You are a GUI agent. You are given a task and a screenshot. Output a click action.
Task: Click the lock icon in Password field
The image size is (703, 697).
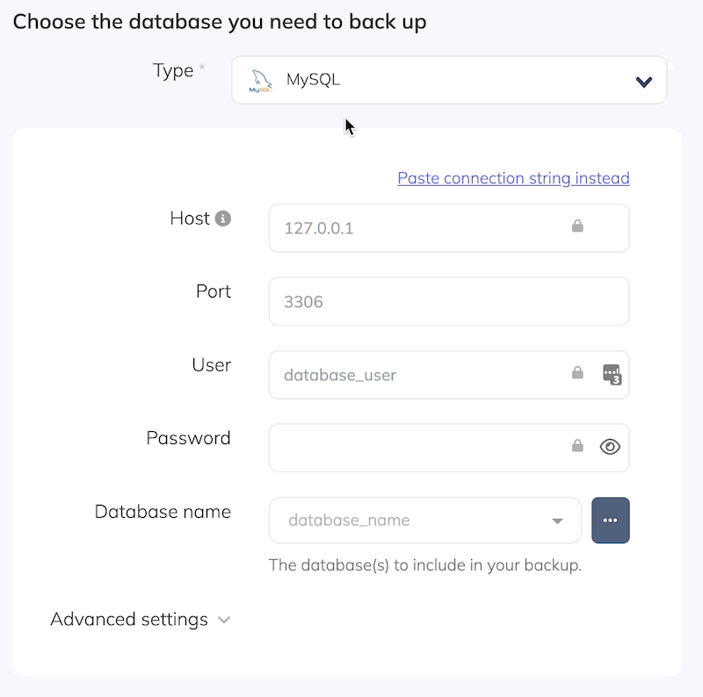coord(577,446)
